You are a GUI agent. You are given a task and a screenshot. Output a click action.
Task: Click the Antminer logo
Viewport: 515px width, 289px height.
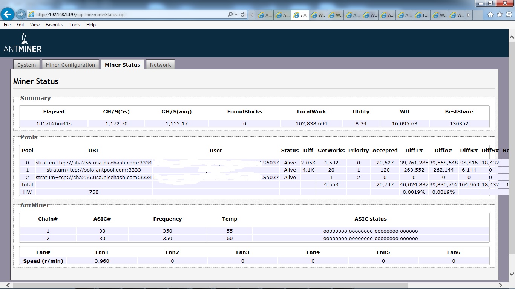click(23, 43)
